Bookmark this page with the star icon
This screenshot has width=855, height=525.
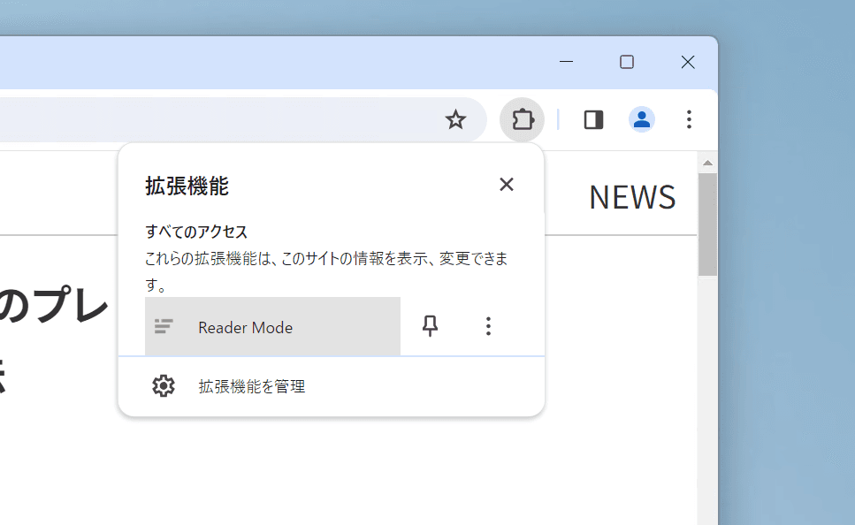455,119
